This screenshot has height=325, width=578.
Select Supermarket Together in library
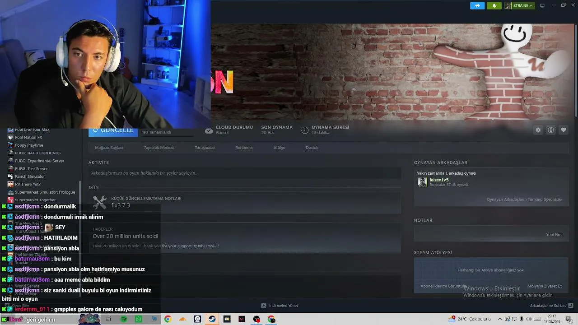pos(35,200)
